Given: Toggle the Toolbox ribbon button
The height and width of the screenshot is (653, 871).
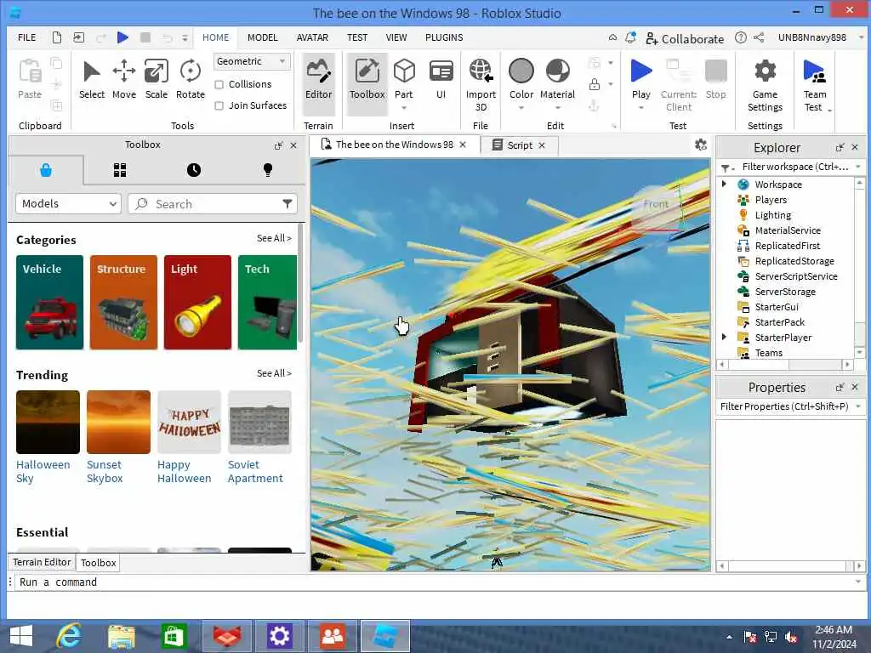Looking at the screenshot, I should click(x=367, y=84).
